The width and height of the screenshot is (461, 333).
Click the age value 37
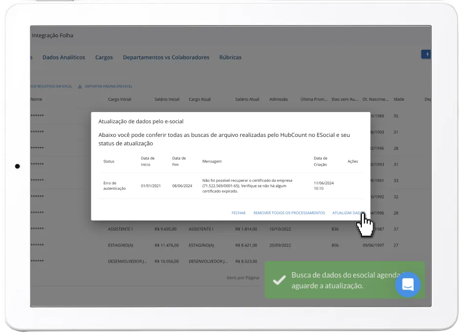coord(396,229)
